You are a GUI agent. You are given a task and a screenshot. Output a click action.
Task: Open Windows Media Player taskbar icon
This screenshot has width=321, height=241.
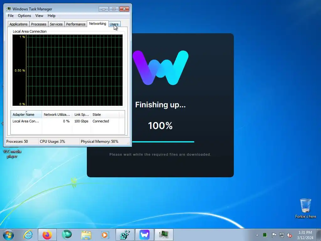tap(105, 235)
